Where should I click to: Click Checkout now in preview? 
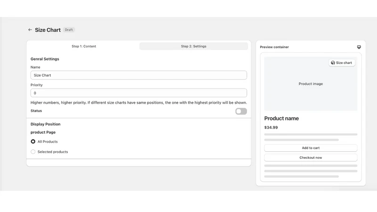pyautogui.click(x=311, y=158)
